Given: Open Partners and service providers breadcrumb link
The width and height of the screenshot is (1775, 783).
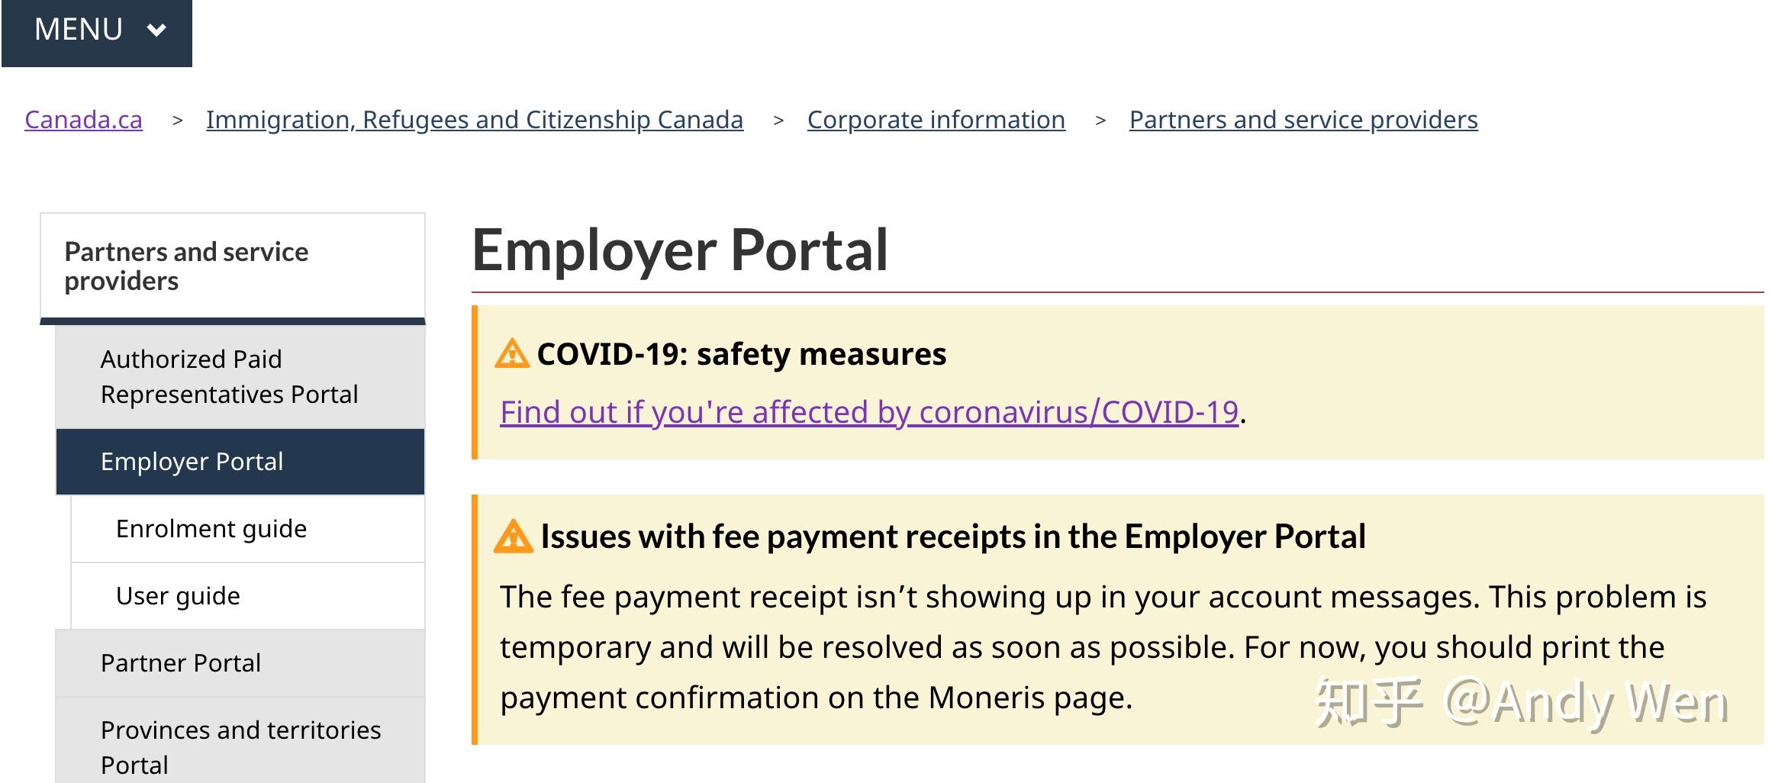Looking at the screenshot, I should [x=1303, y=120].
